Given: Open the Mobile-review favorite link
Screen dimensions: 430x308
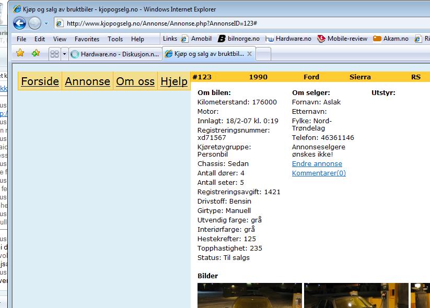Looking at the screenshot, I should [342, 39].
